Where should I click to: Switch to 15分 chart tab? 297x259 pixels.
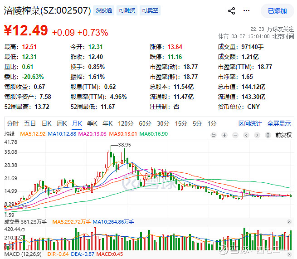(181, 123)
